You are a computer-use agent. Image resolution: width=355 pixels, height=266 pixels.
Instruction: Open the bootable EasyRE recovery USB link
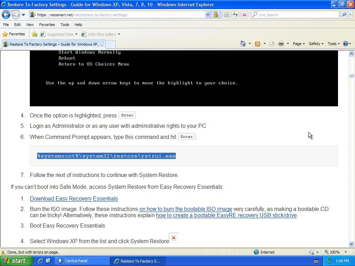pyautogui.click(x=226, y=215)
